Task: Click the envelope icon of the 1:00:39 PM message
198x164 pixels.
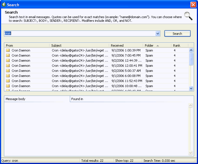Action: [x=8, y=50]
